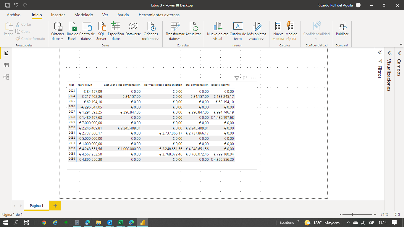This screenshot has height=227, width=404.
Task: Collapse the ribbon with the chevron
Action: click(401, 45)
